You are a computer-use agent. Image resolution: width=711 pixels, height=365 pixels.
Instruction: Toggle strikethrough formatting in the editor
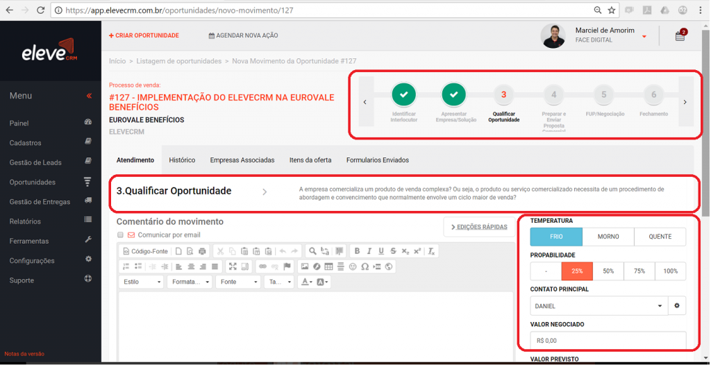[393, 251]
